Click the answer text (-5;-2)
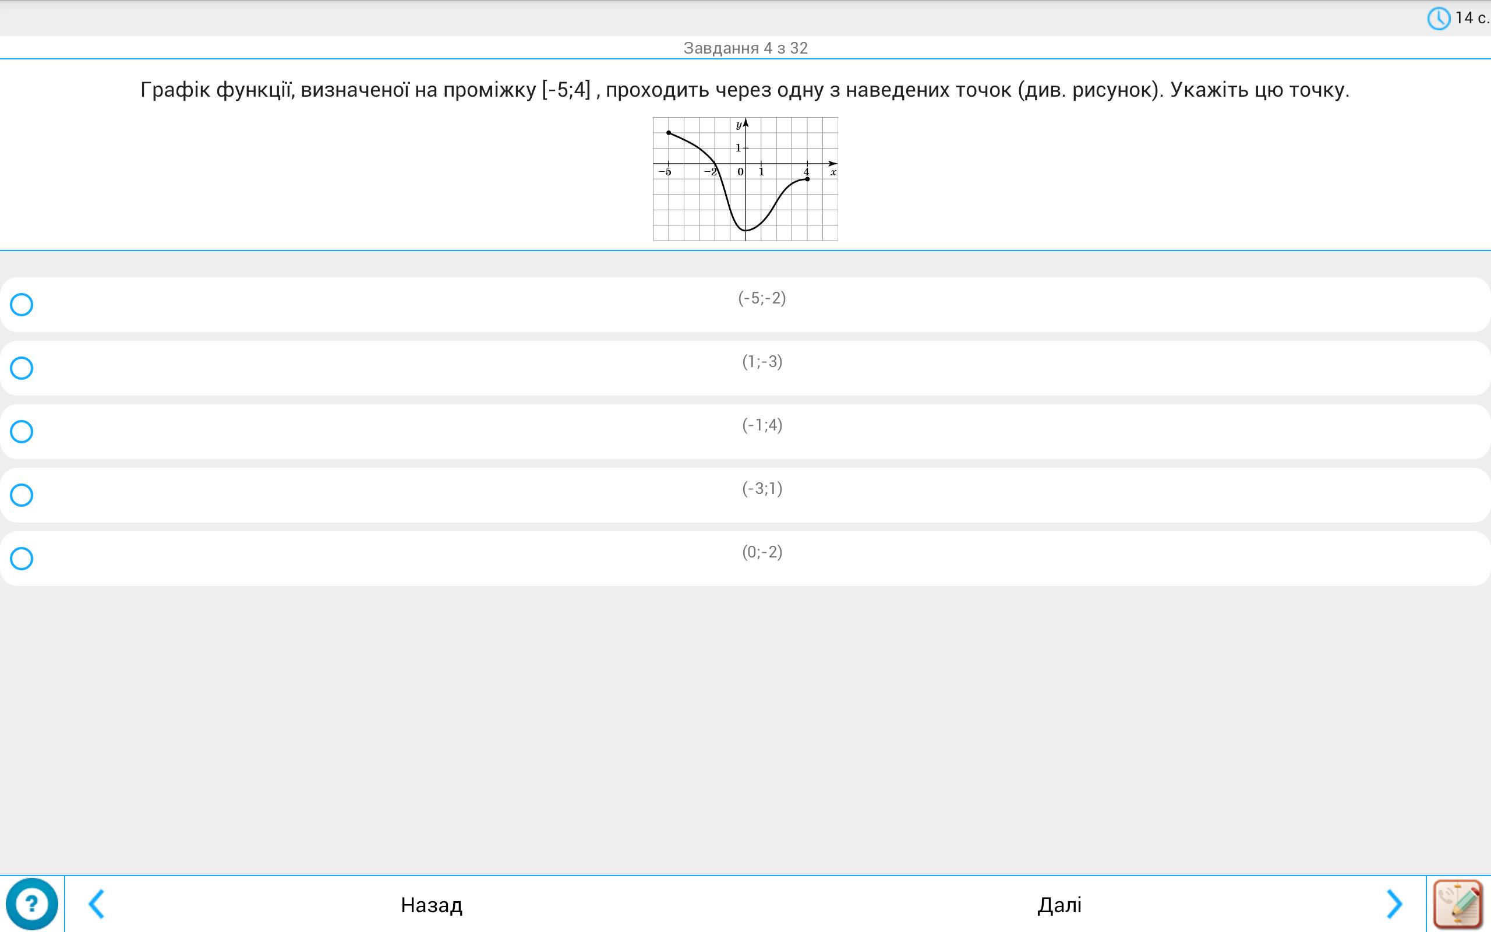Viewport: 1491px width, 932px height. (762, 298)
